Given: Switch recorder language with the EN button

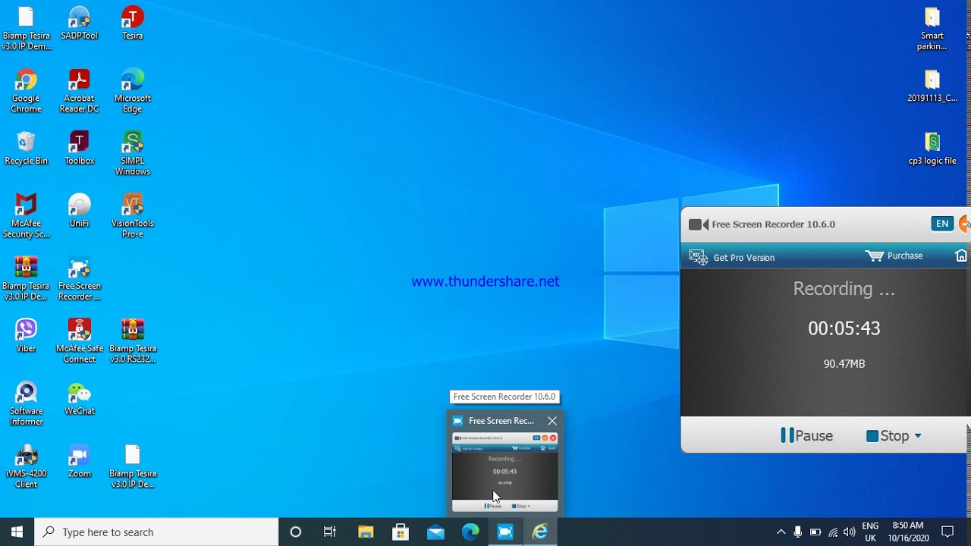Looking at the screenshot, I should pos(942,223).
